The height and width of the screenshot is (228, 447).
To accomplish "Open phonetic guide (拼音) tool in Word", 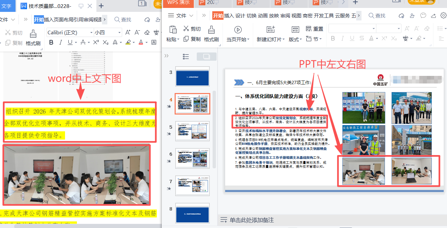I will [x=156, y=32].
